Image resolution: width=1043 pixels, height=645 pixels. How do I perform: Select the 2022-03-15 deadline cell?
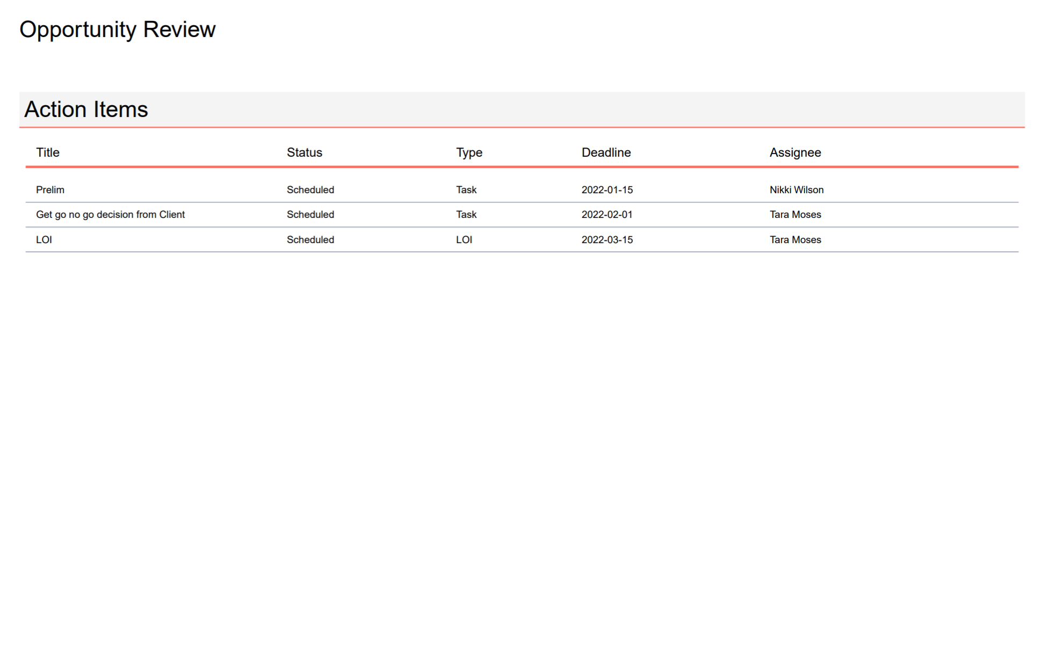click(x=607, y=240)
